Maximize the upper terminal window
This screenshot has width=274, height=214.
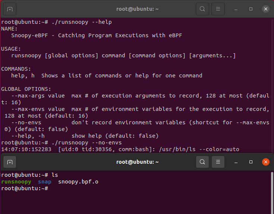pos(251,9)
